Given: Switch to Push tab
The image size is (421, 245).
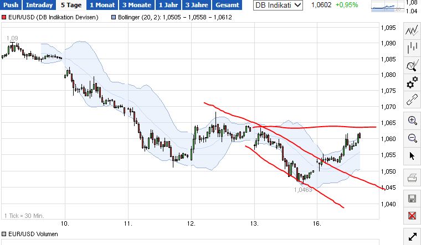Looking at the screenshot, I should (x=11, y=5).
